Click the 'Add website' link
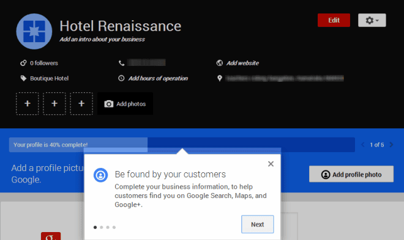Image resolution: width=404 pixels, height=240 pixels. [x=243, y=64]
